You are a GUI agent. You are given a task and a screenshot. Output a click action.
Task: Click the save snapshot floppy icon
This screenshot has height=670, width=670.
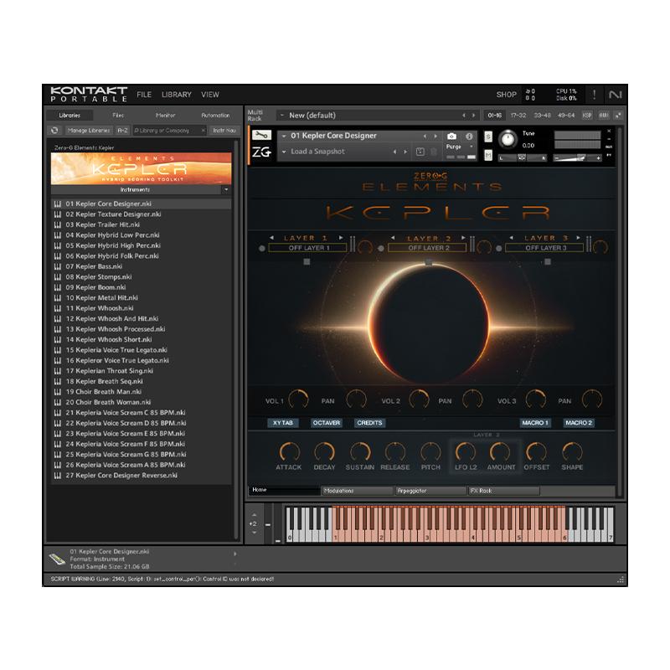420,152
